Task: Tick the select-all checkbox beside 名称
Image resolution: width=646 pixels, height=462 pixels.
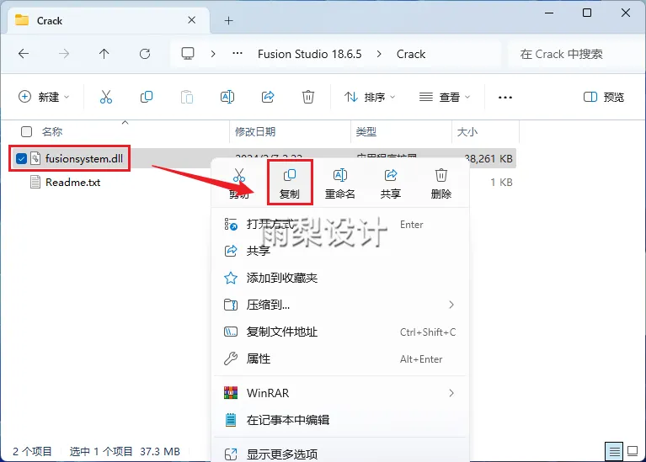Action: coord(26,132)
